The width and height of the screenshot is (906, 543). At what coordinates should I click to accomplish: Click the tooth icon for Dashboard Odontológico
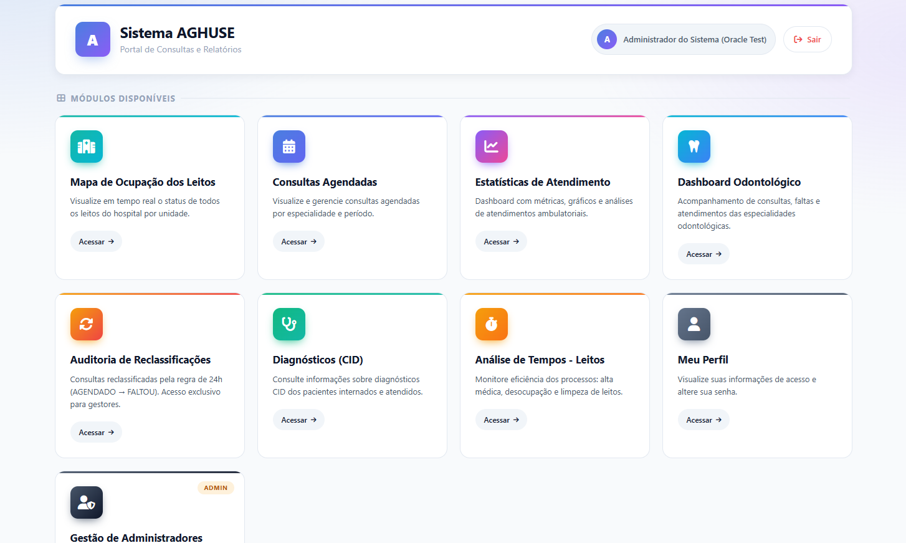click(x=694, y=147)
